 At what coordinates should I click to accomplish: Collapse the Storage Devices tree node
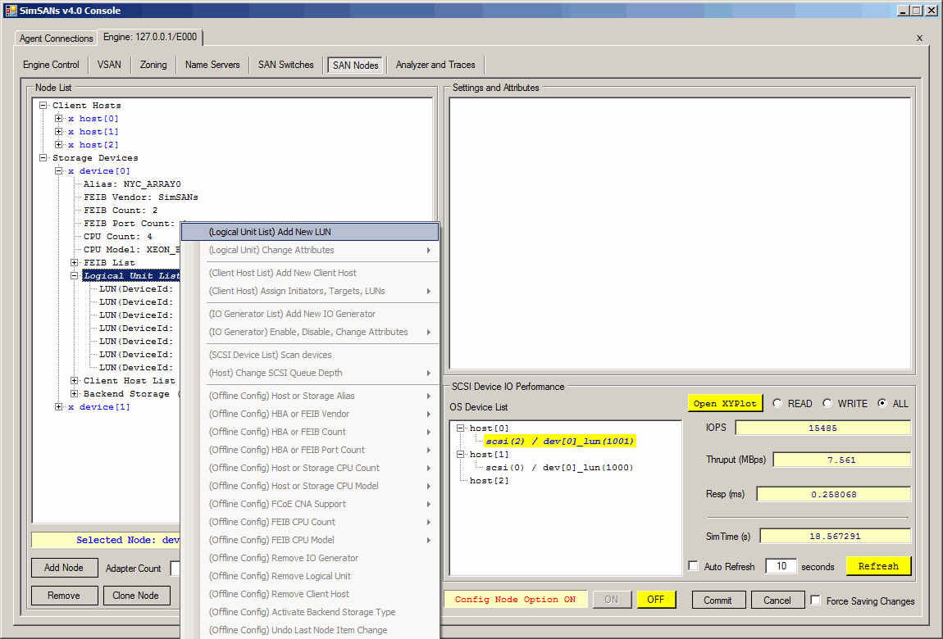(x=43, y=158)
